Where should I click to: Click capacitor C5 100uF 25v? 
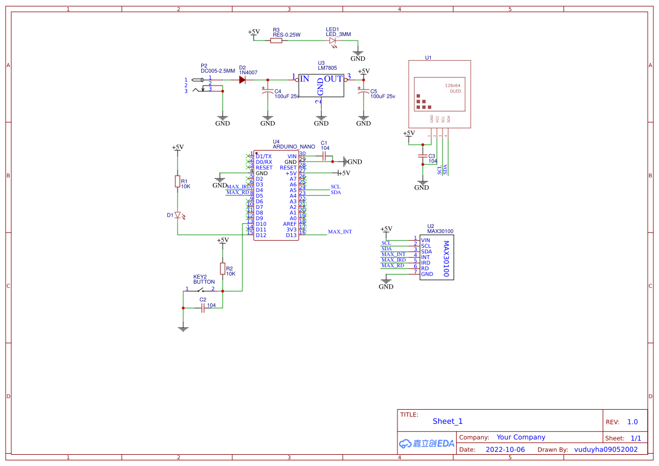click(364, 91)
